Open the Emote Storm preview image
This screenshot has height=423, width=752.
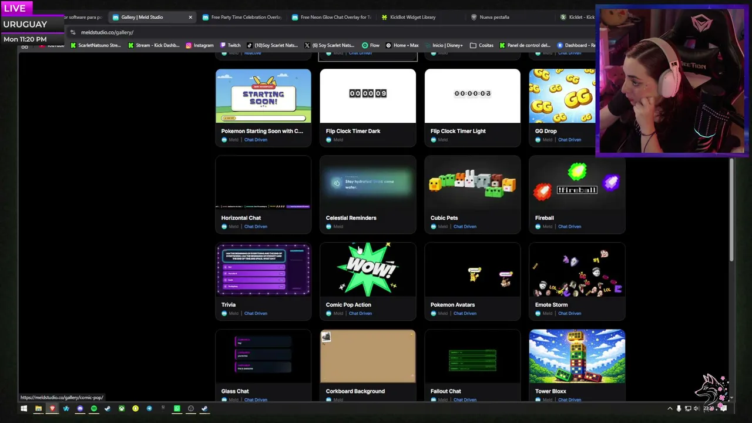(577, 270)
